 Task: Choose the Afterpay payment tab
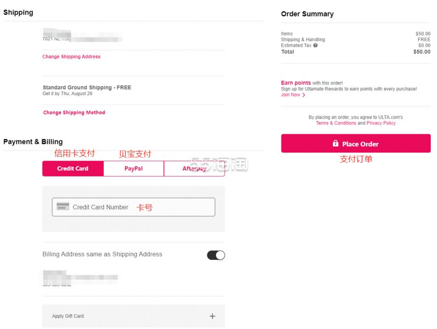[194, 168]
